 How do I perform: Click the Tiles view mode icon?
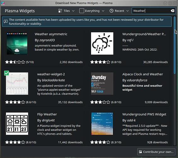click(x=60, y=11)
